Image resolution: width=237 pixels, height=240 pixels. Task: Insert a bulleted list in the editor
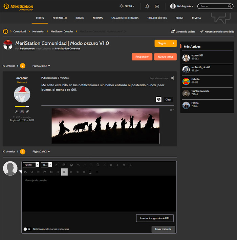click(x=51, y=172)
